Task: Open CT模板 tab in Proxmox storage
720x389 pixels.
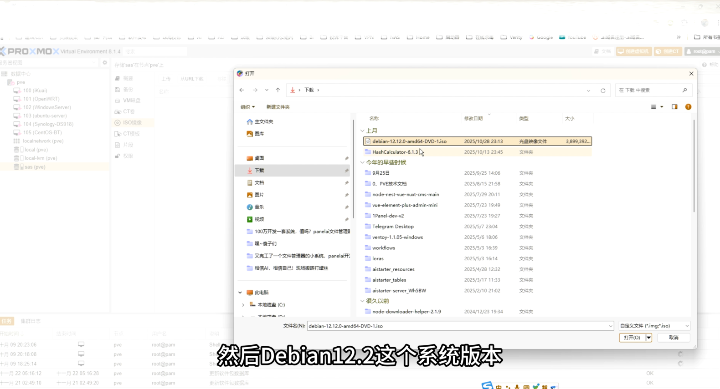Action: (x=131, y=134)
